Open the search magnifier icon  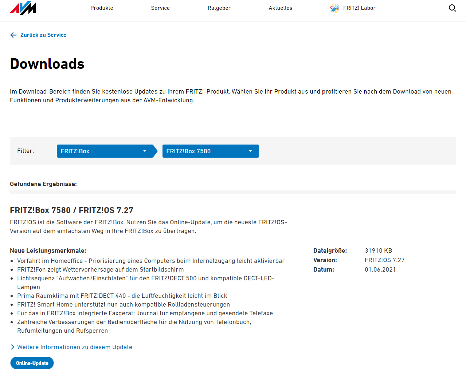452,8
